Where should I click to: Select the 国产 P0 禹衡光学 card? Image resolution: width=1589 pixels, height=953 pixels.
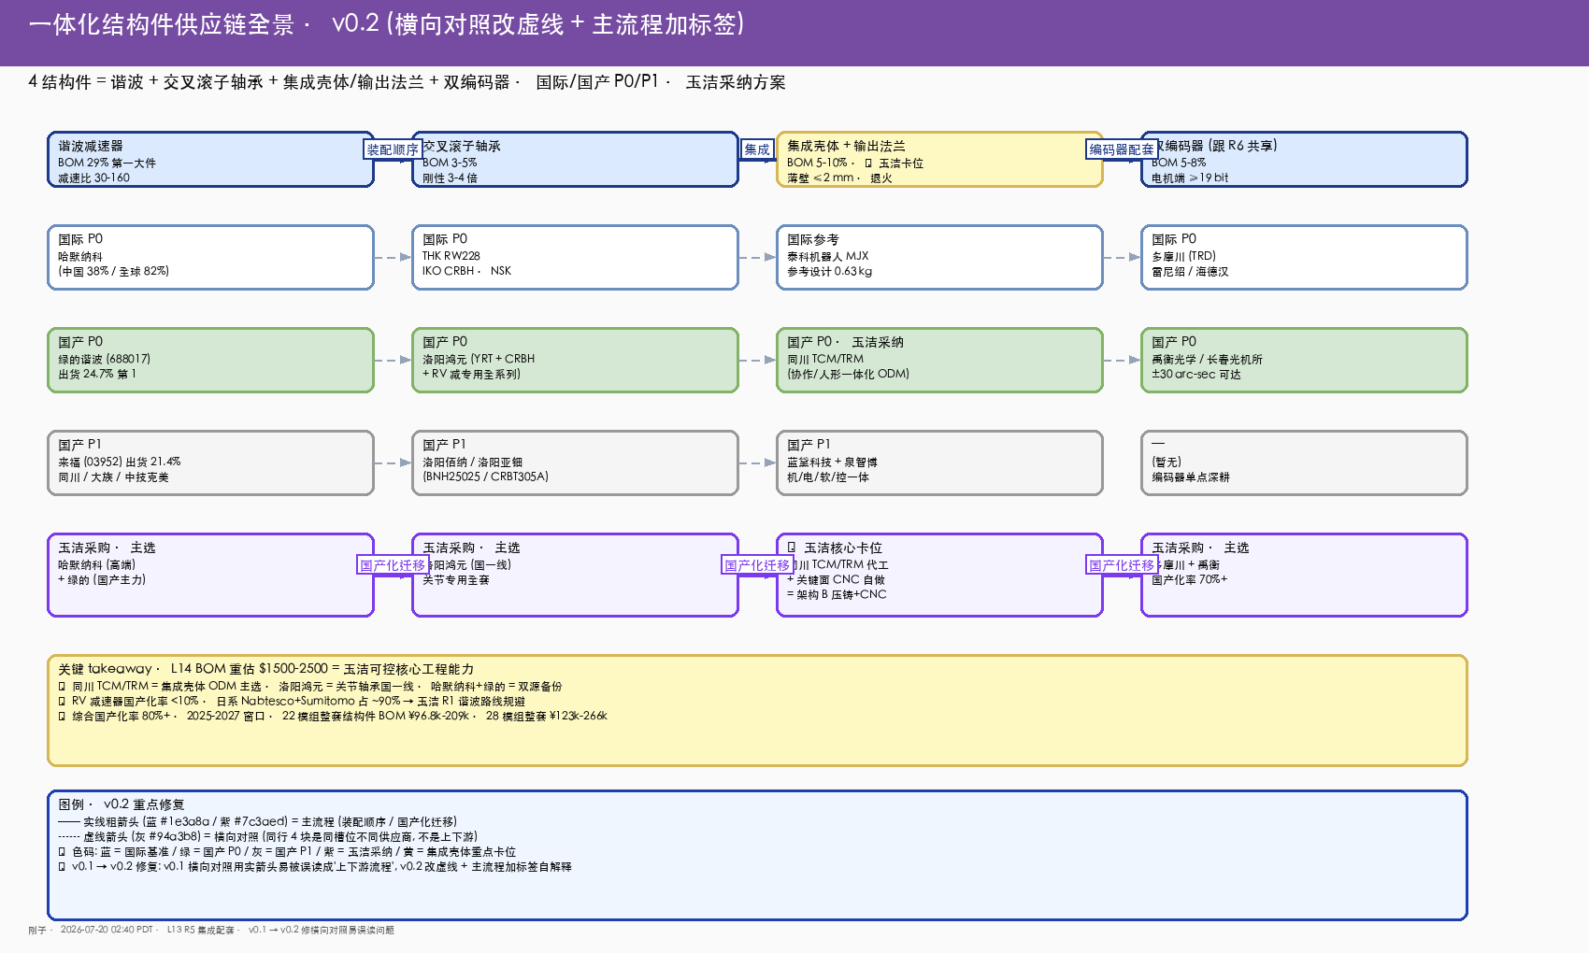1304,360
